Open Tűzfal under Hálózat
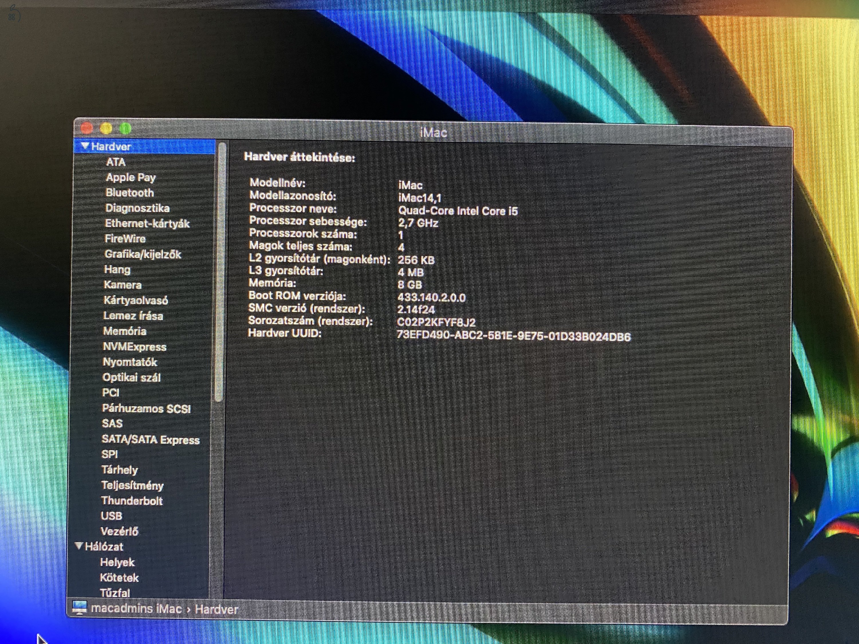859x644 pixels. (x=115, y=593)
